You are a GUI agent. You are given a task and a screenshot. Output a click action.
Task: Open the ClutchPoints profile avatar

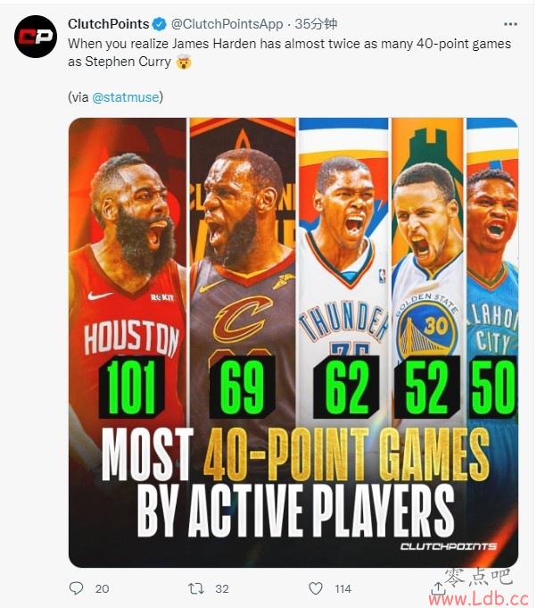pyautogui.click(x=36, y=37)
